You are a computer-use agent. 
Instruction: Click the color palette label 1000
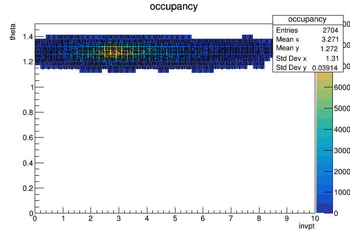(342, 192)
